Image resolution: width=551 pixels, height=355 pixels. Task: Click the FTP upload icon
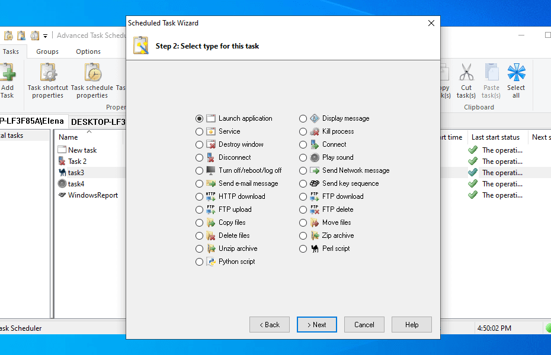(211, 209)
